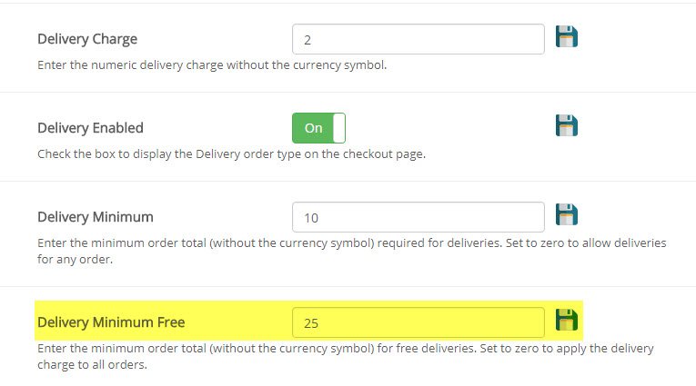Click the help text about free deliveries
This screenshot has height=386, width=696.
click(345, 349)
